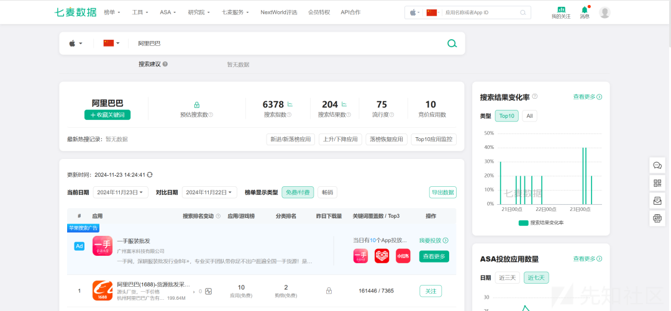This screenshot has width=671, height=311.
Task: Select 畅销 chart display type
Action: pos(327,192)
